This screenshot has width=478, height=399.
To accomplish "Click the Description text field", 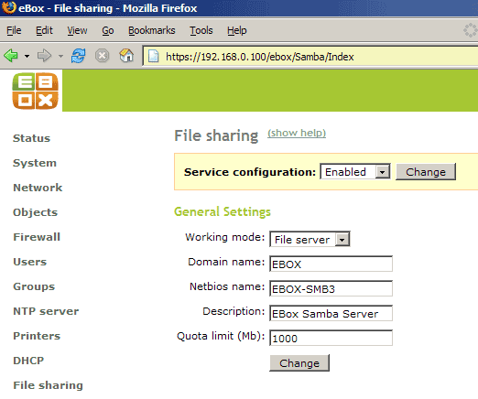I will 331,313.
